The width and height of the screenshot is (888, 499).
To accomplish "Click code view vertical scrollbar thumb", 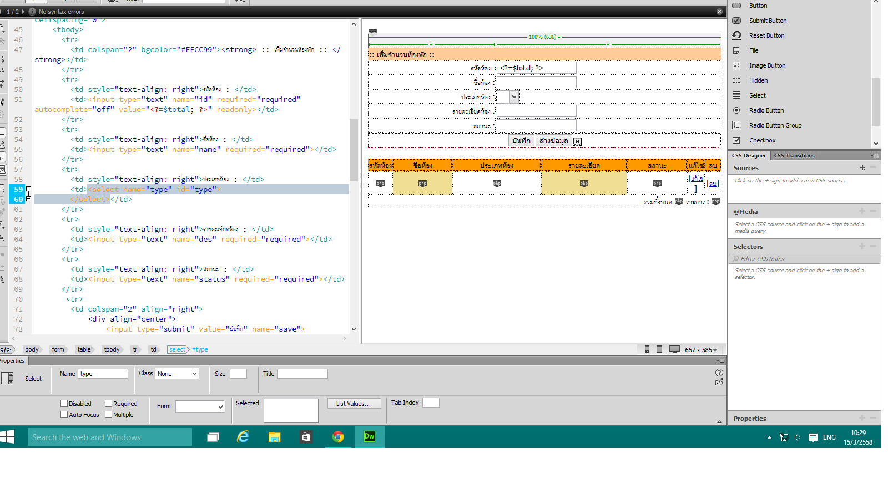I will 354,150.
